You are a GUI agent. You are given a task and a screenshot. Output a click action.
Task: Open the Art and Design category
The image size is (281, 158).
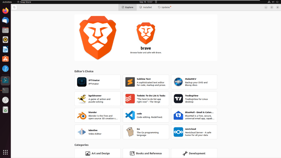[97, 153]
